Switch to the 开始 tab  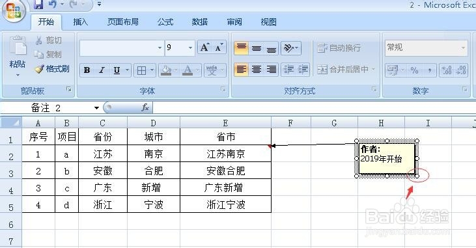(x=46, y=22)
